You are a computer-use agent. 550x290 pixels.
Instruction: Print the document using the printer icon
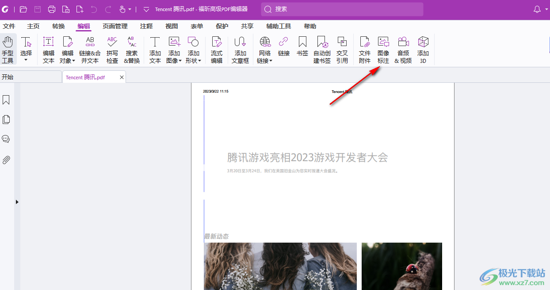tap(52, 9)
